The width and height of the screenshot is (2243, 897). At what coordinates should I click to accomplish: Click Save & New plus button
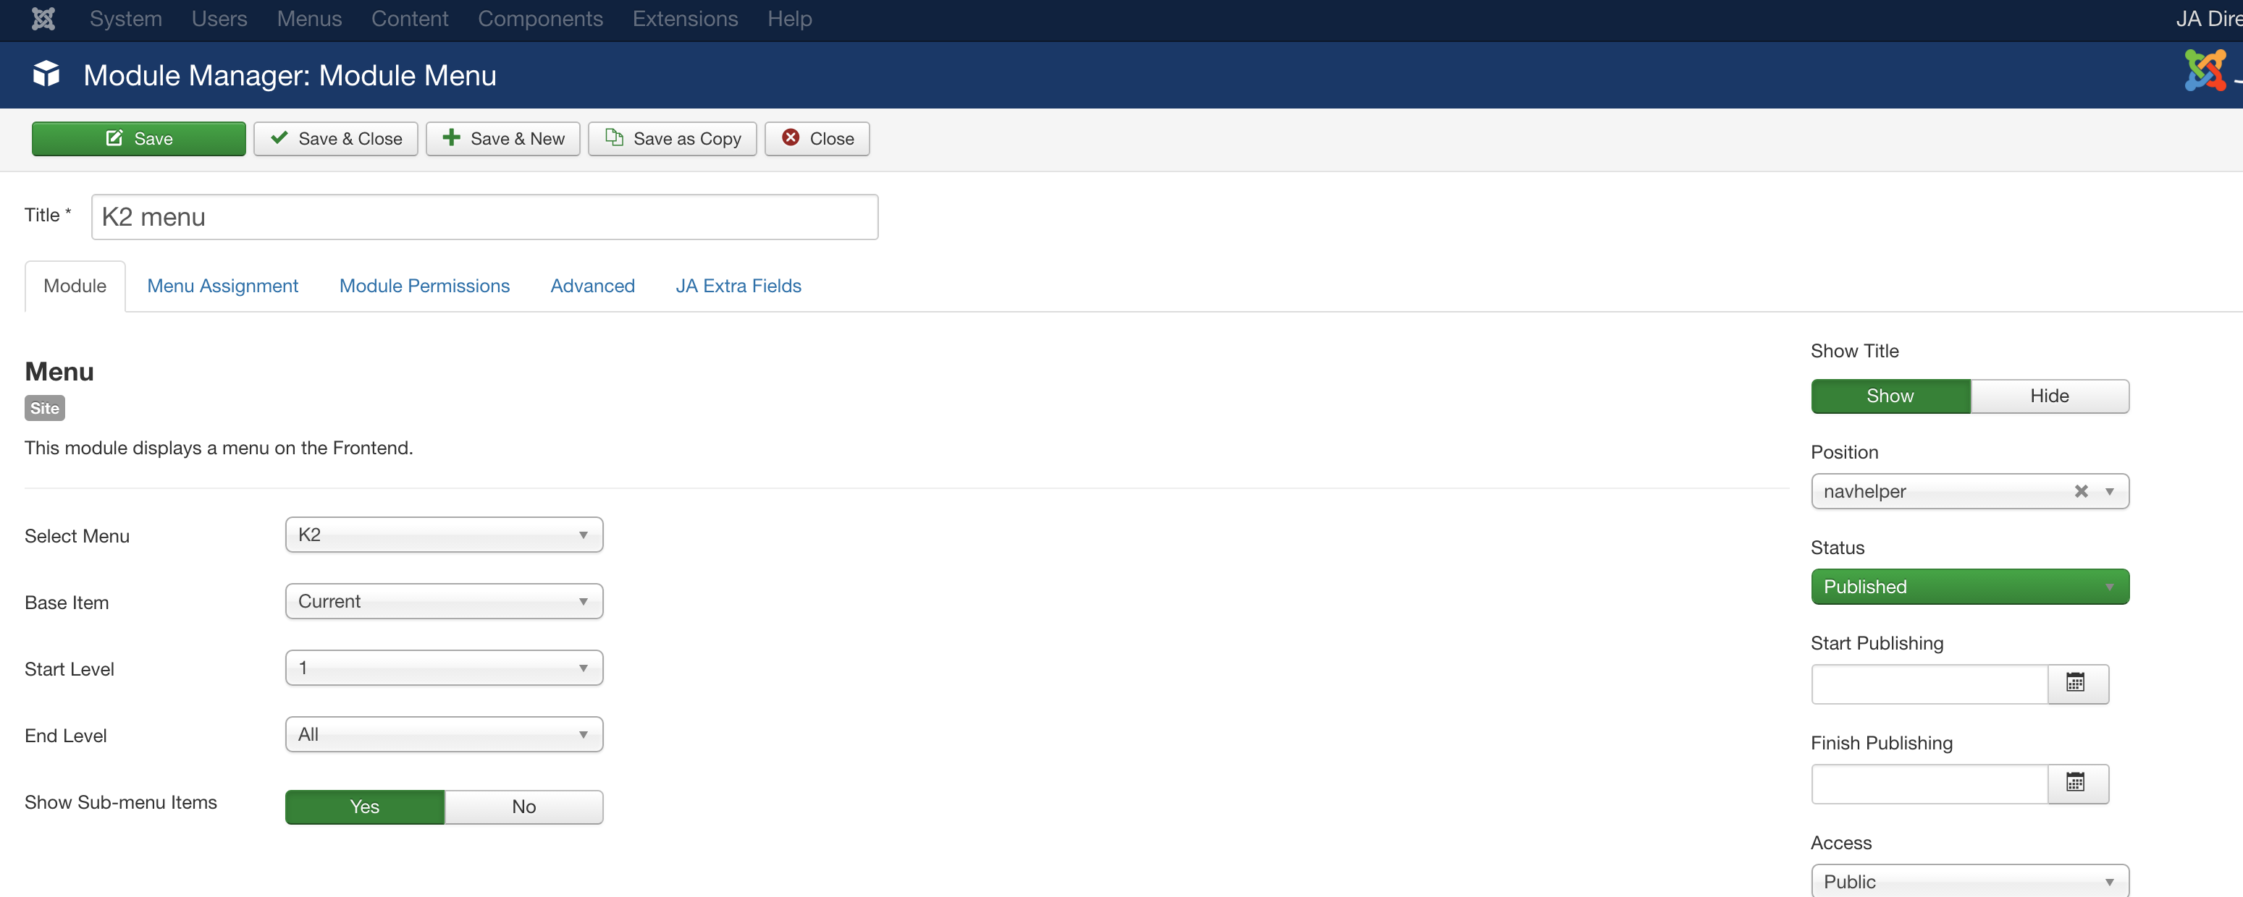502,138
